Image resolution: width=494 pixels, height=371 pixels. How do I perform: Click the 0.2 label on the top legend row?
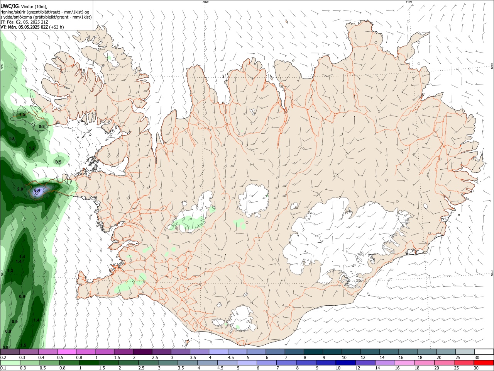point(3,357)
